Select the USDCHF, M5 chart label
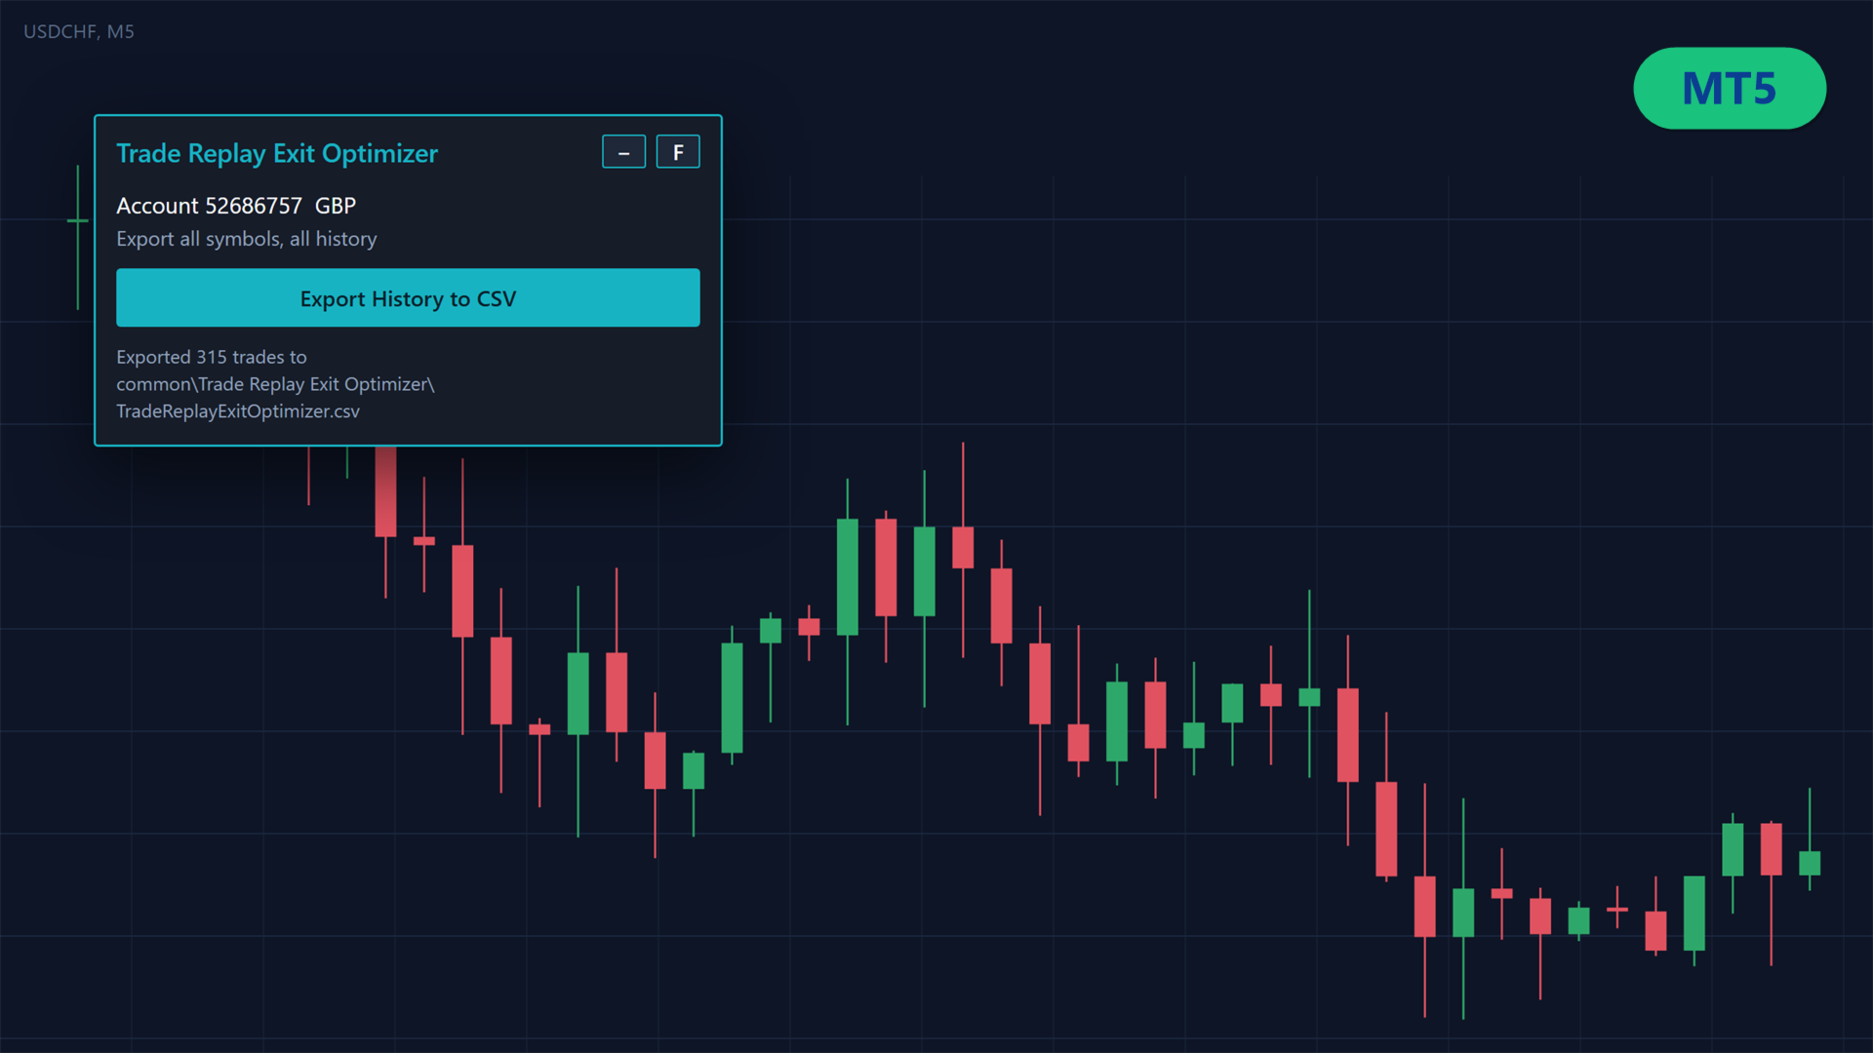Screen dimensions: 1873x1053 click(79, 31)
